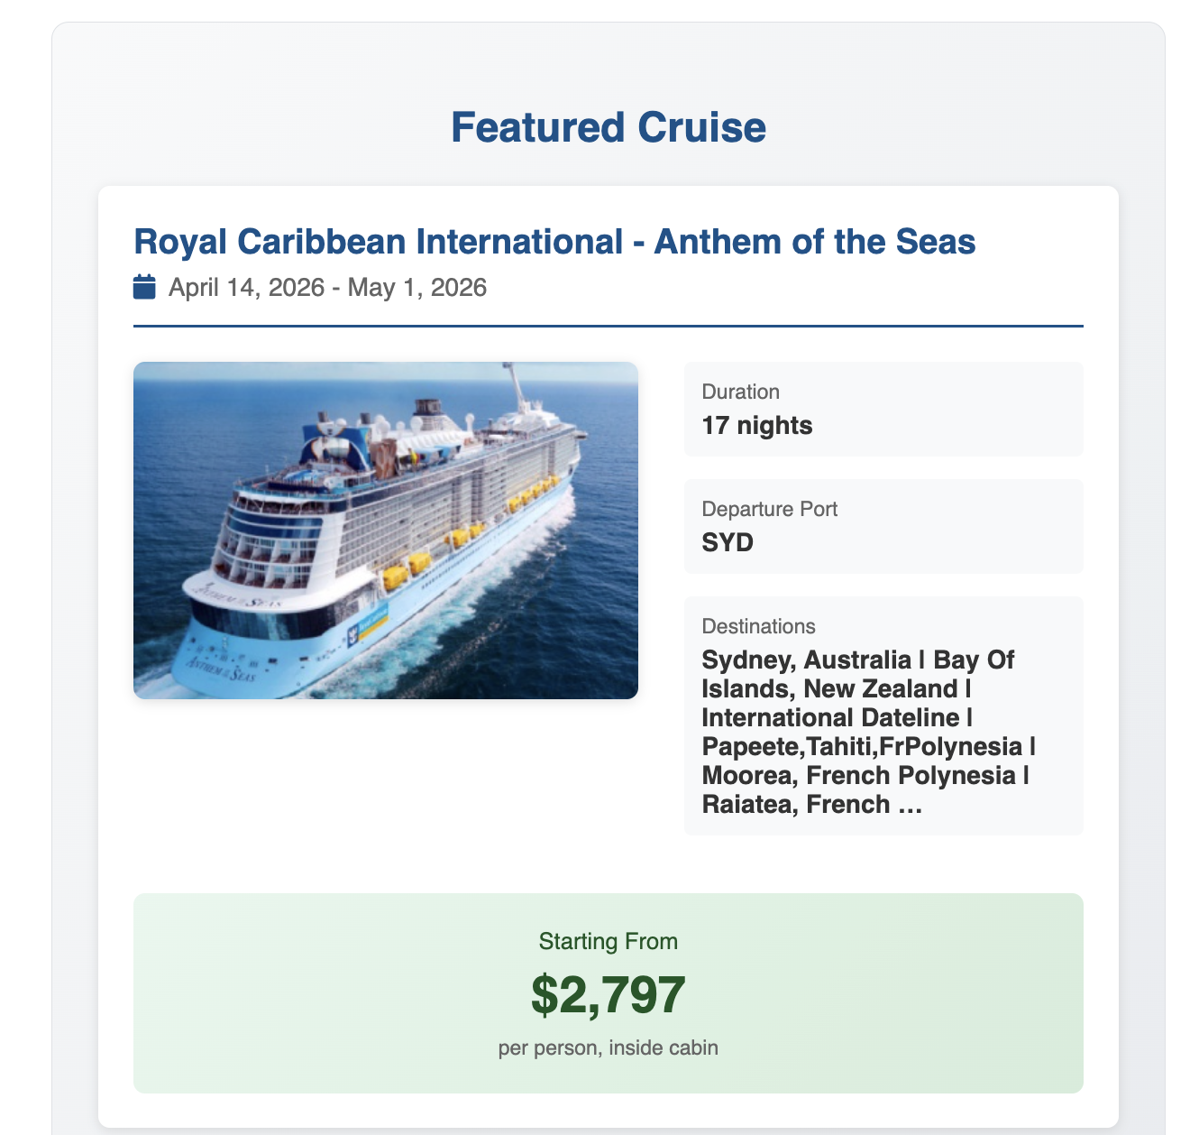Select the Royal Caribbean International cruise title
The image size is (1199, 1135).
[554, 242]
